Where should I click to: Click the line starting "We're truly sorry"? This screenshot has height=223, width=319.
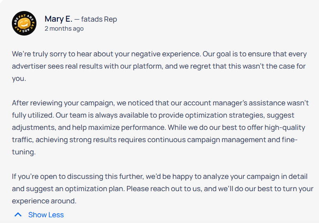tap(159, 54)
